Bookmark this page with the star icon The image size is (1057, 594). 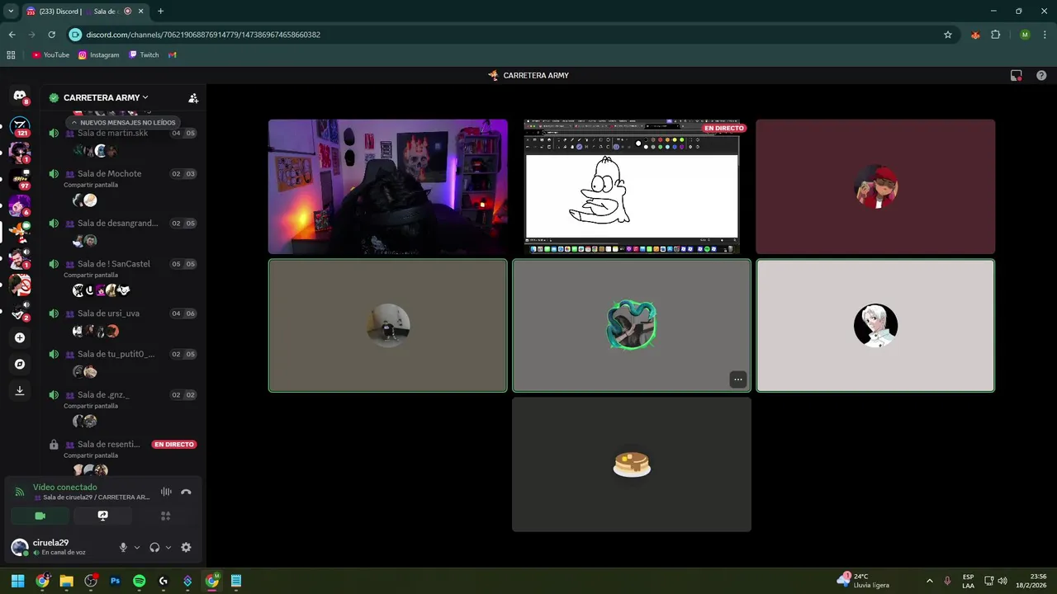948,35
